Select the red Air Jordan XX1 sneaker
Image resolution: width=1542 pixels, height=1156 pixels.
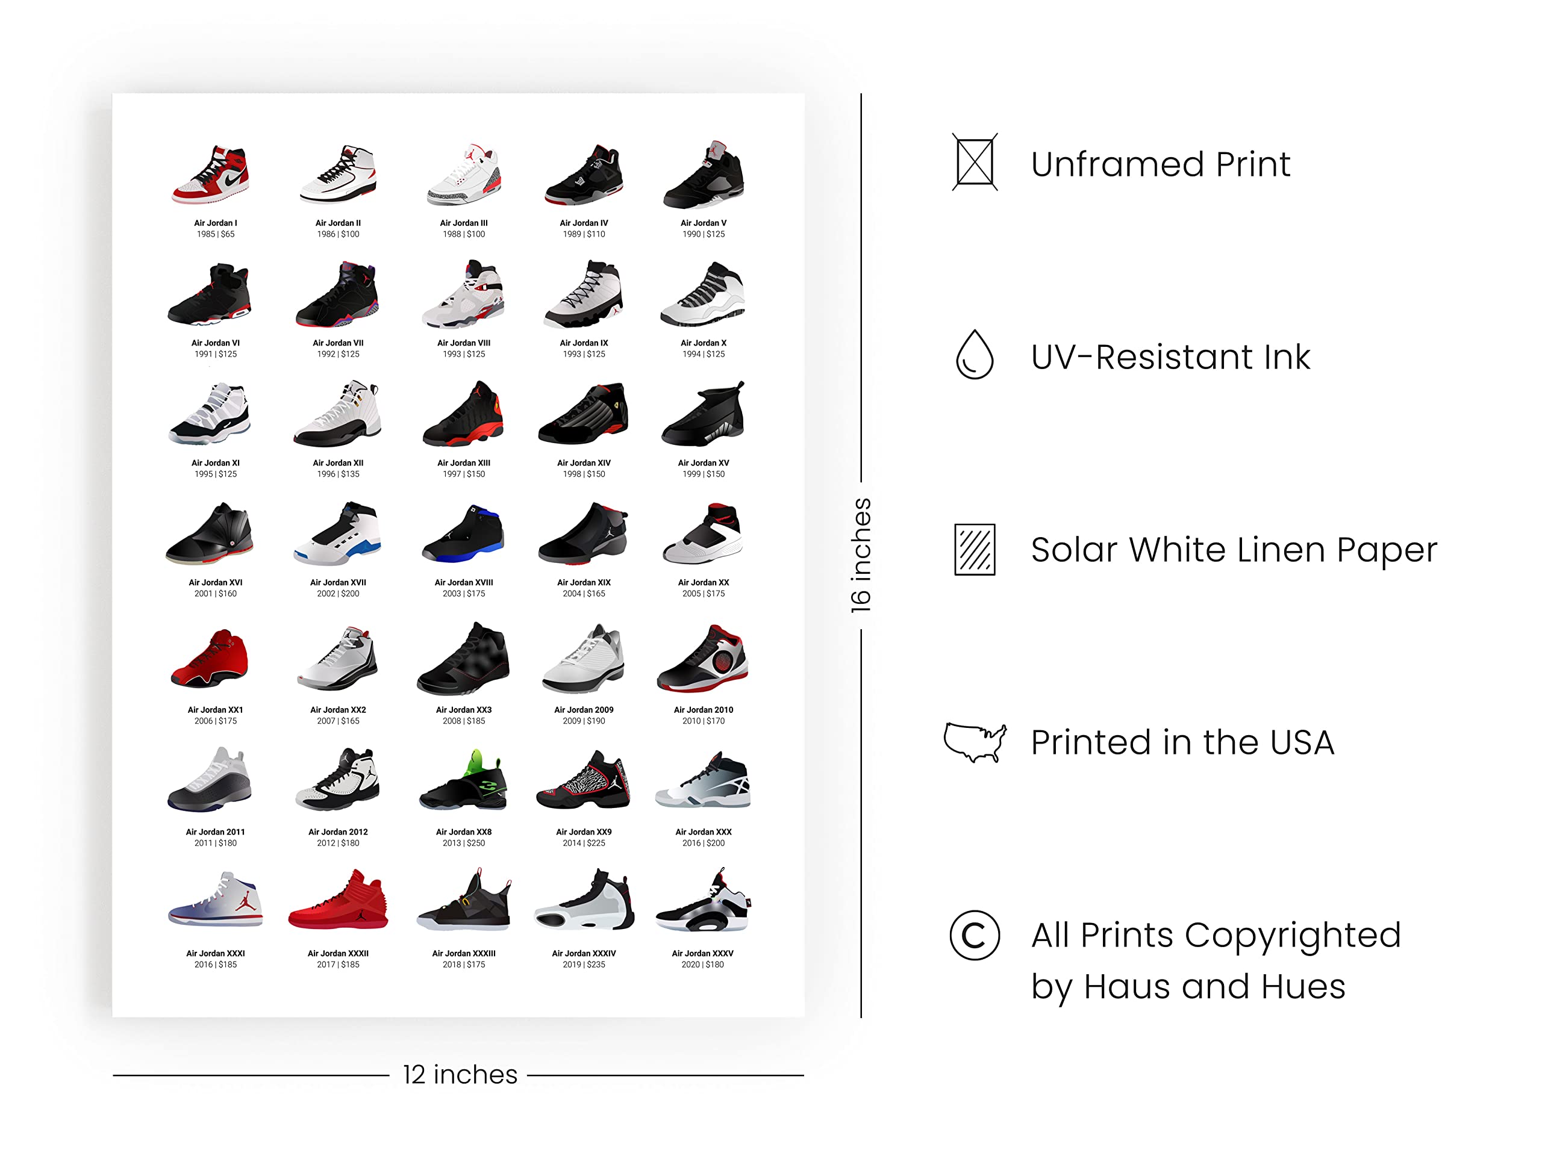click(210, 659)
